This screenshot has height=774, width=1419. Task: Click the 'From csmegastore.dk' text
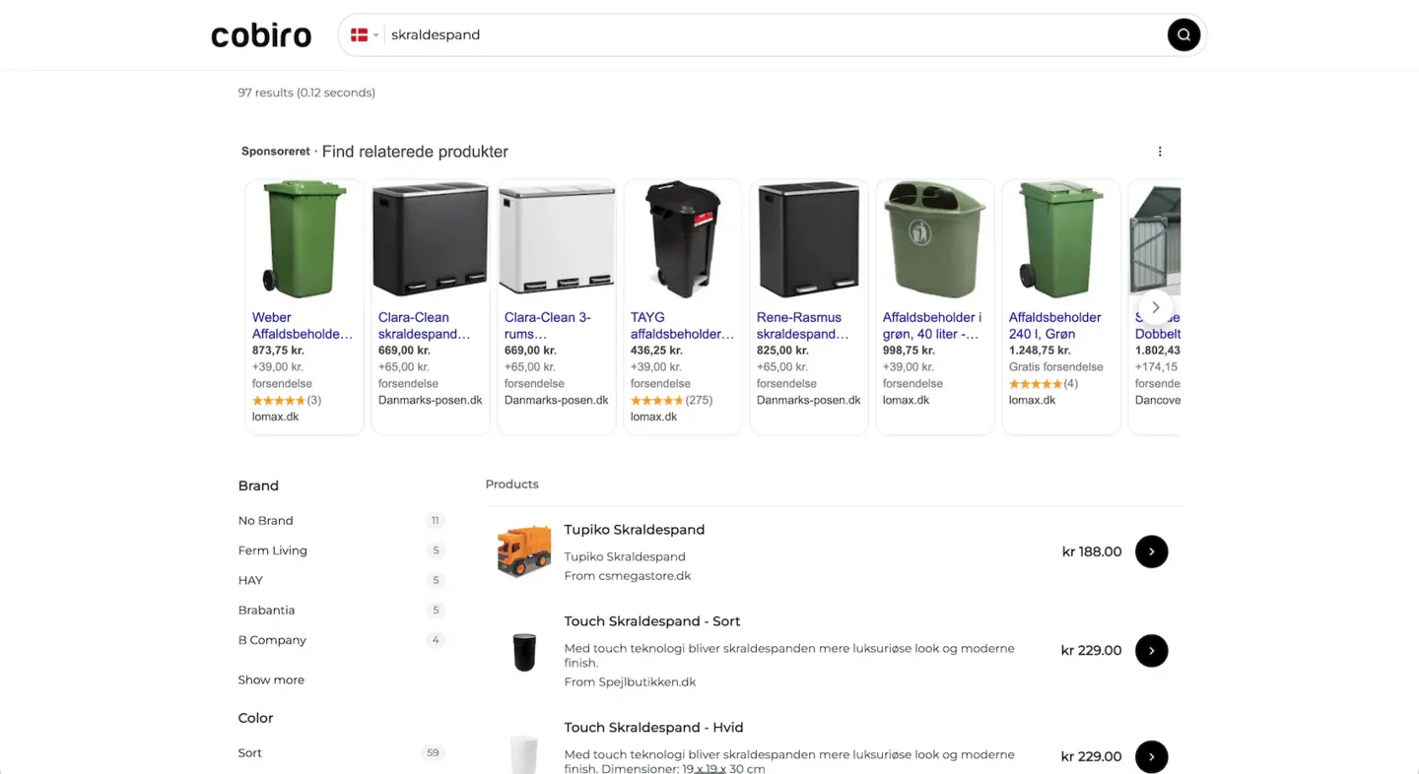click(x=628, y=576)
